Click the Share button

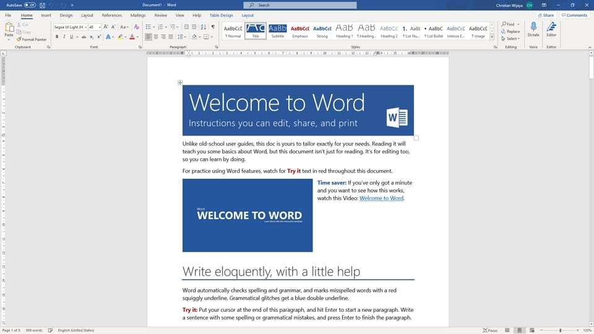(546, 15)
